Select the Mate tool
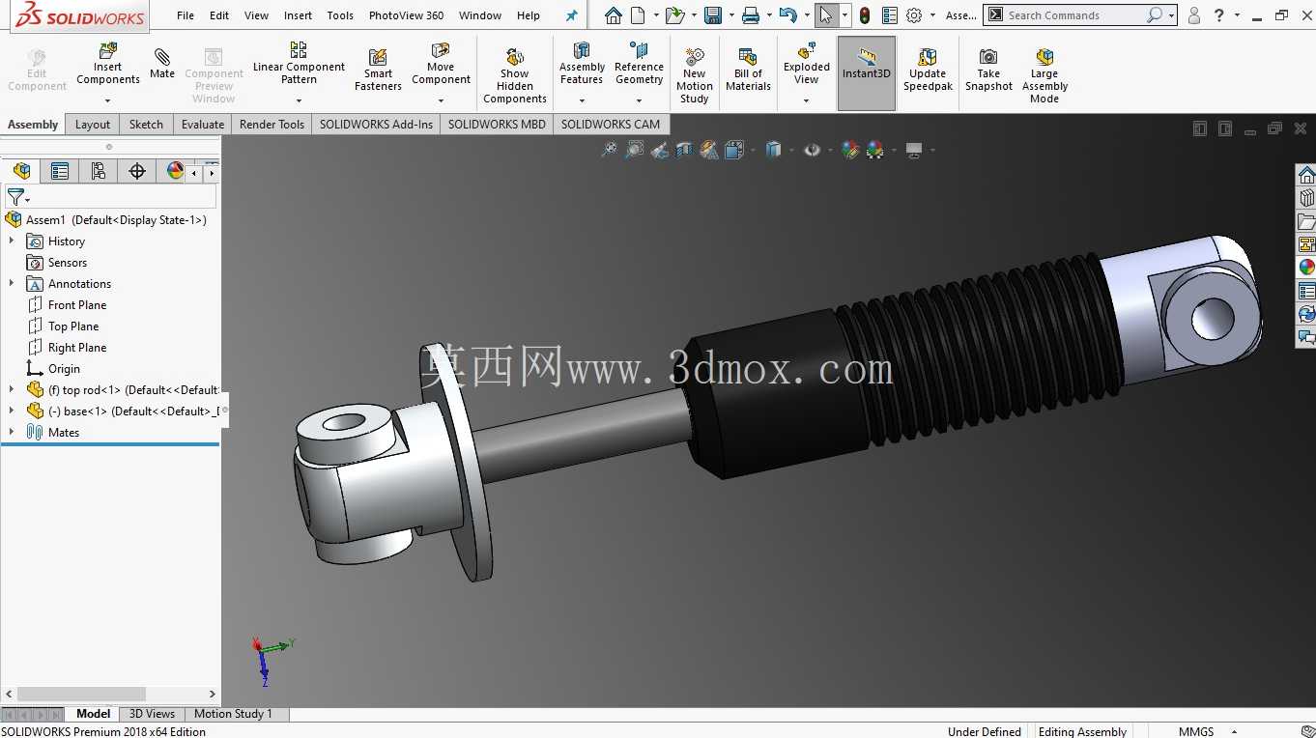Image resolution: width=1316 pixels, height=738 pixels. [x=162, y=64]
